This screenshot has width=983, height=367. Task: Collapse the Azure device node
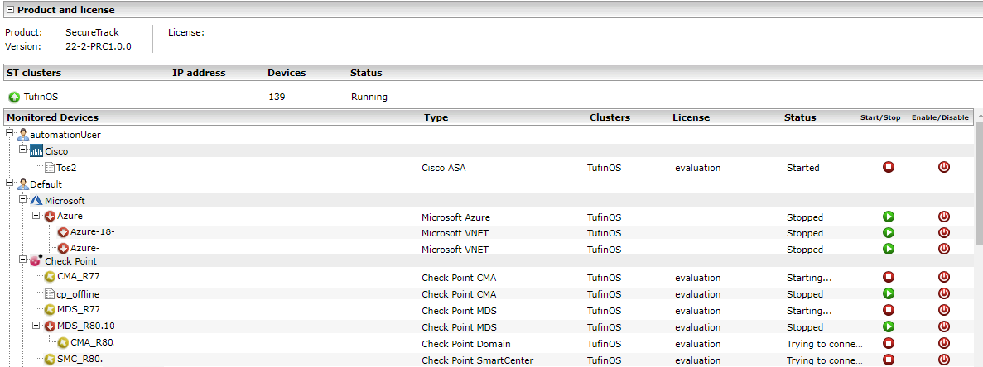36,217
